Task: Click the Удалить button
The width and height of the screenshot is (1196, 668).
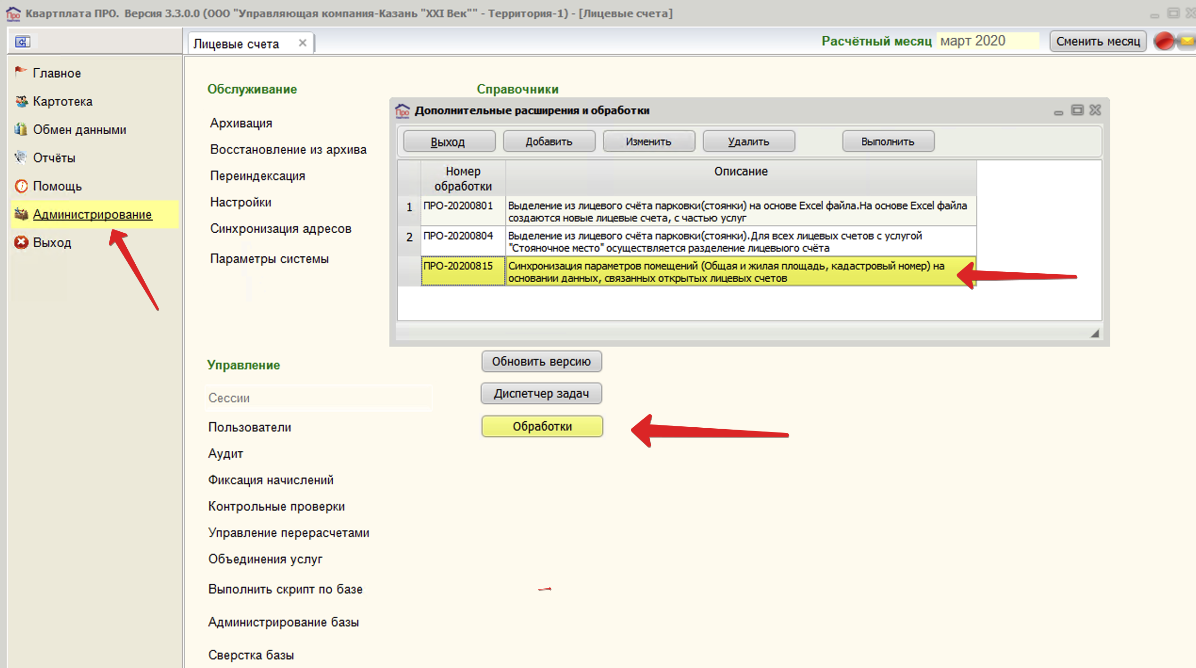Action: [749, 141]
